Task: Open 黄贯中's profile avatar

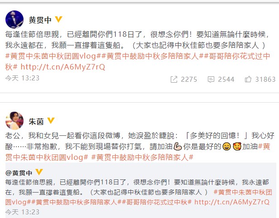Action: point(14,20)
